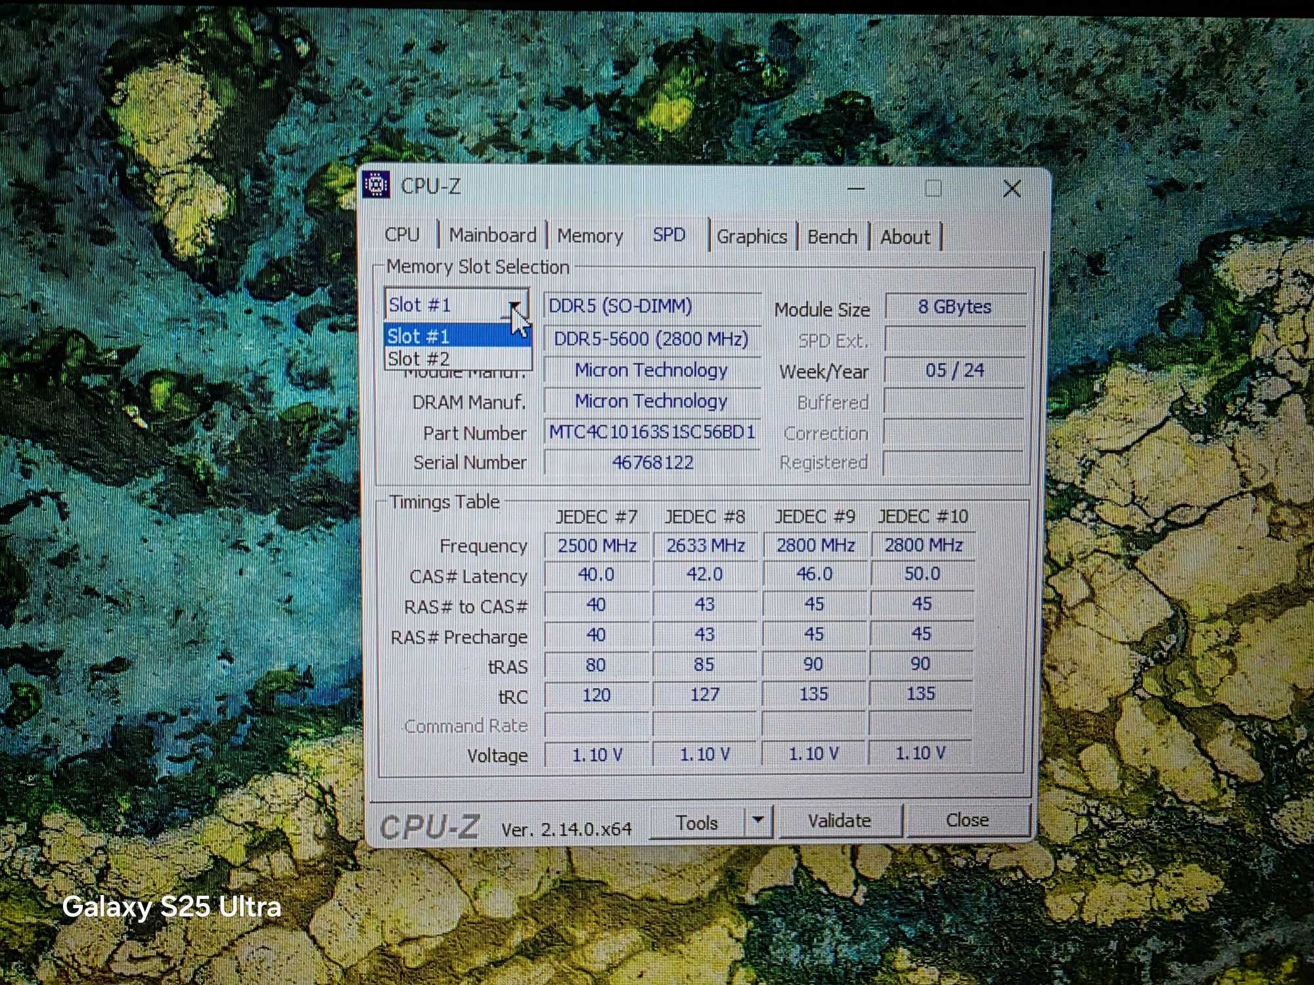Viewport: 1314px width, 985px height.
Task: Choose Slot #1 from the dropdown list
Action: [x=457, y=336]
